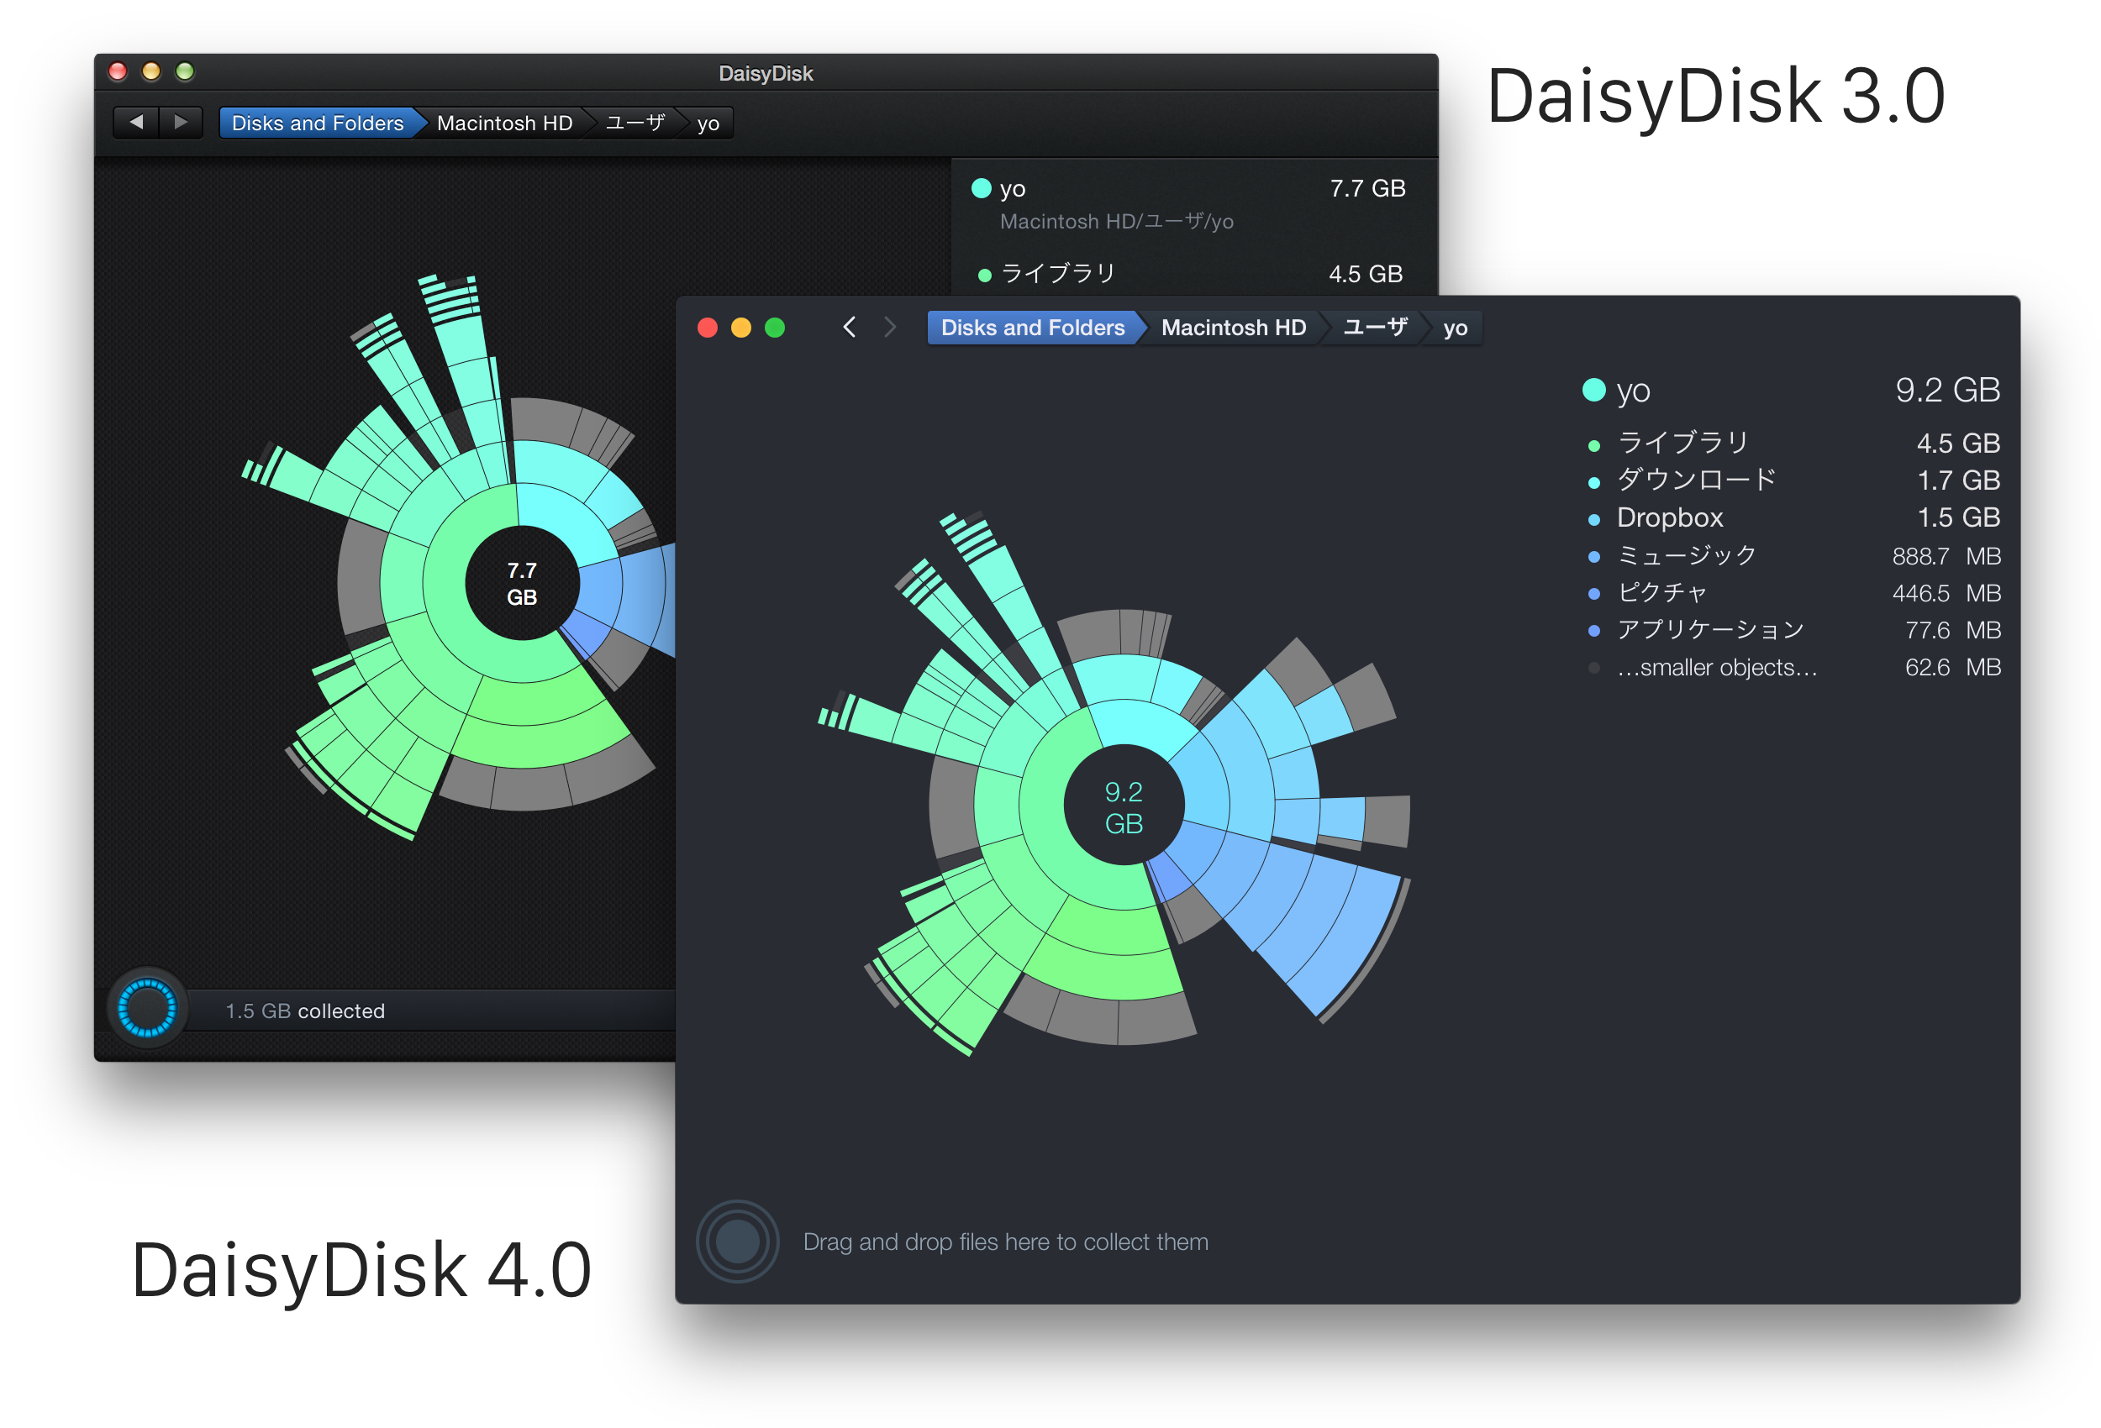Screen dimensions: 2101x1428
Task: Click the 9.2 GB center of the sunburst chart
Action: pyautogui.click(x=1124, y=806)
